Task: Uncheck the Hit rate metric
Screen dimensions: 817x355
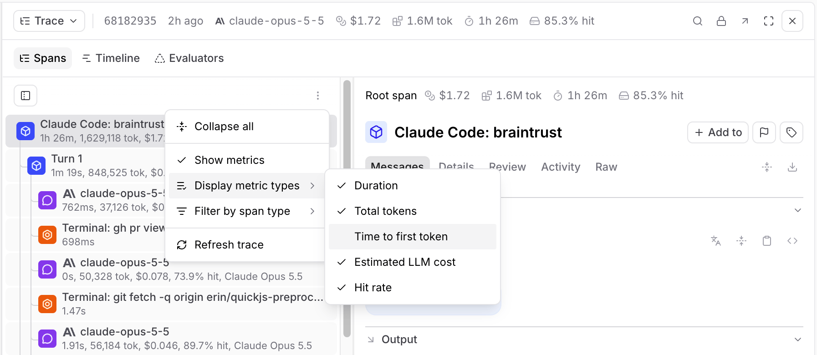Action: [x=413, y=288]
